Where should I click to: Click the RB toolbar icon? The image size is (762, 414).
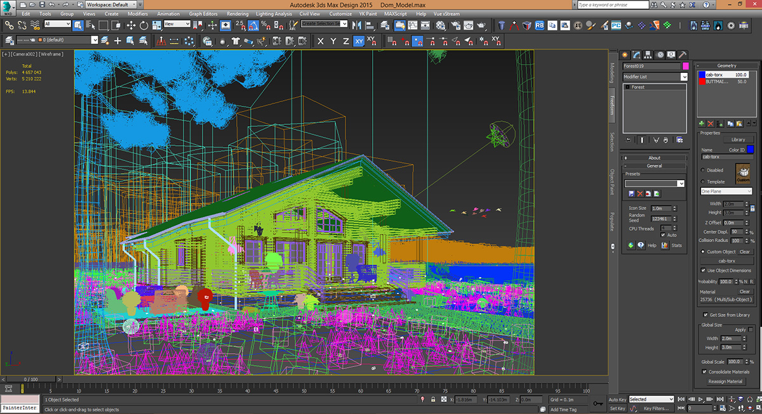click(539, 25)
